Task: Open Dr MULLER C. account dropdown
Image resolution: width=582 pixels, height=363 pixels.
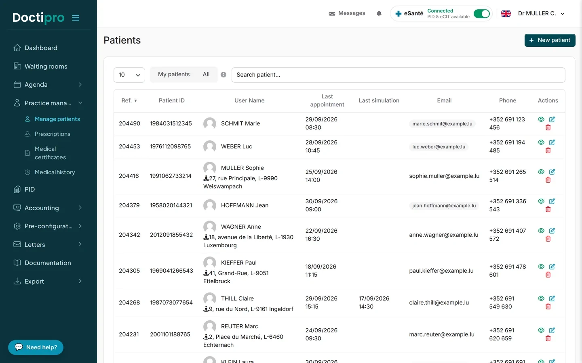Action: [x=541, y=14]
